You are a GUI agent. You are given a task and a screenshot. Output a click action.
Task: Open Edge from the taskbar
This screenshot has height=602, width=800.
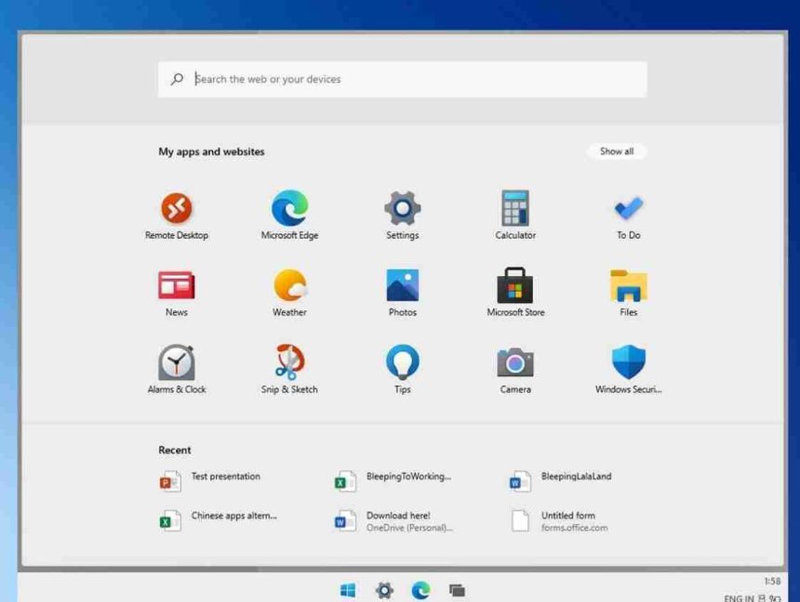(420, 591)
